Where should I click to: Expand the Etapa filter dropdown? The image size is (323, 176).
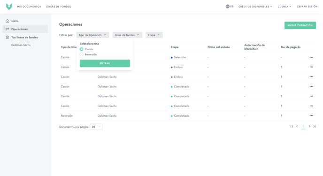[x=154, y=35]
